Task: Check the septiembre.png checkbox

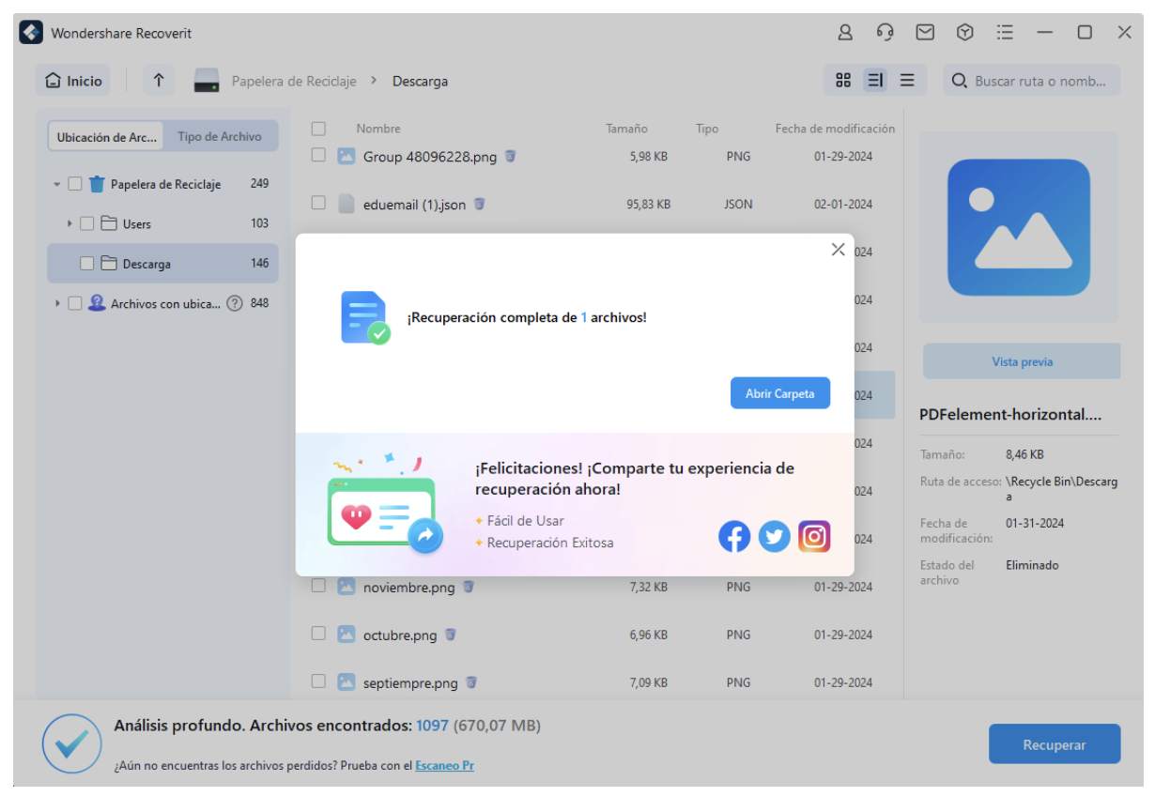Action: coord(318,681)
